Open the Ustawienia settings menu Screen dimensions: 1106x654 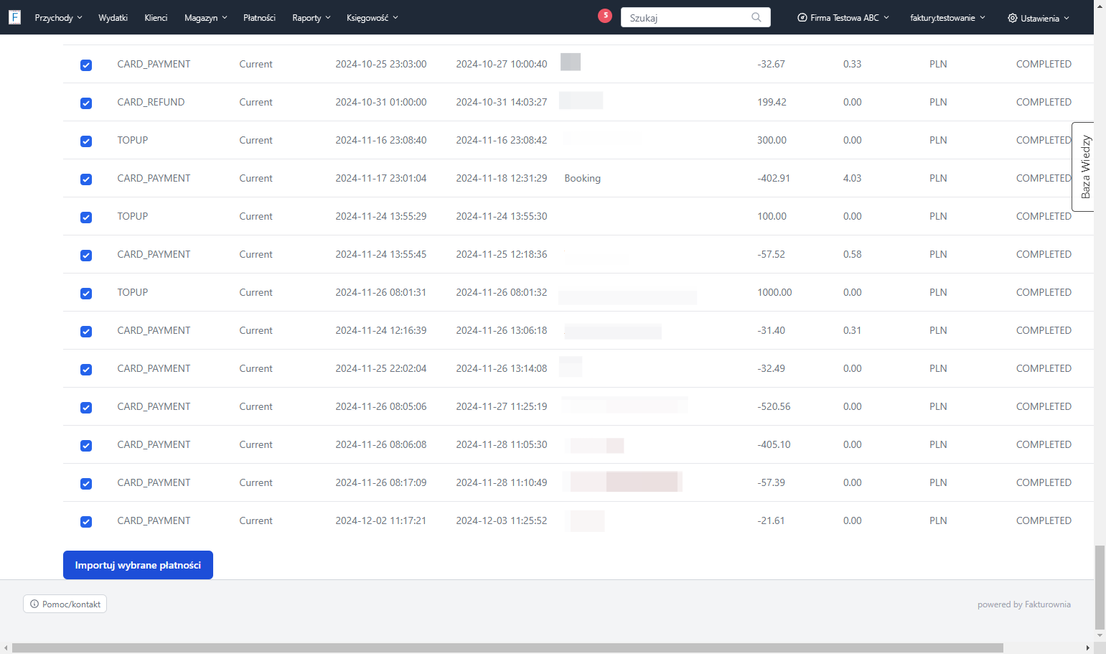(1039, 18)
